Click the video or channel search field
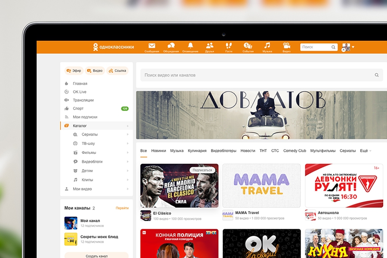 [x=261, y=75]
